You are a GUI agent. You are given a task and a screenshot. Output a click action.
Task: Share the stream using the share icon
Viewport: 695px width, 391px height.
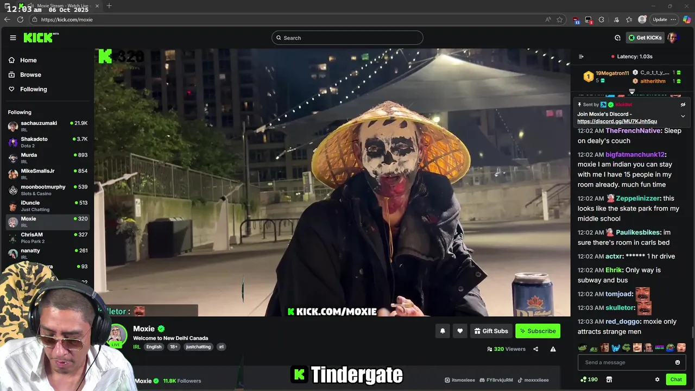535,349
